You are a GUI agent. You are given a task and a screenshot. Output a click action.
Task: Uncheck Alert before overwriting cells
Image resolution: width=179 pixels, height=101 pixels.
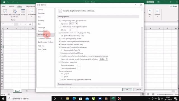62,36
